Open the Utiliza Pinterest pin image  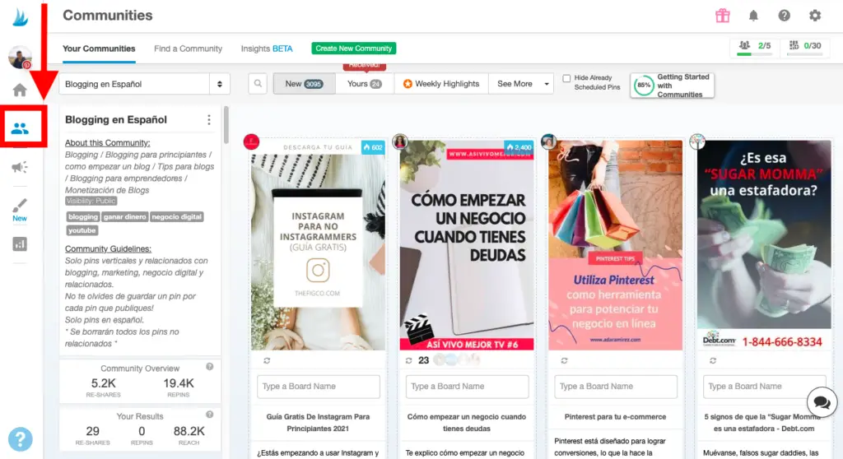pos(616,246)
